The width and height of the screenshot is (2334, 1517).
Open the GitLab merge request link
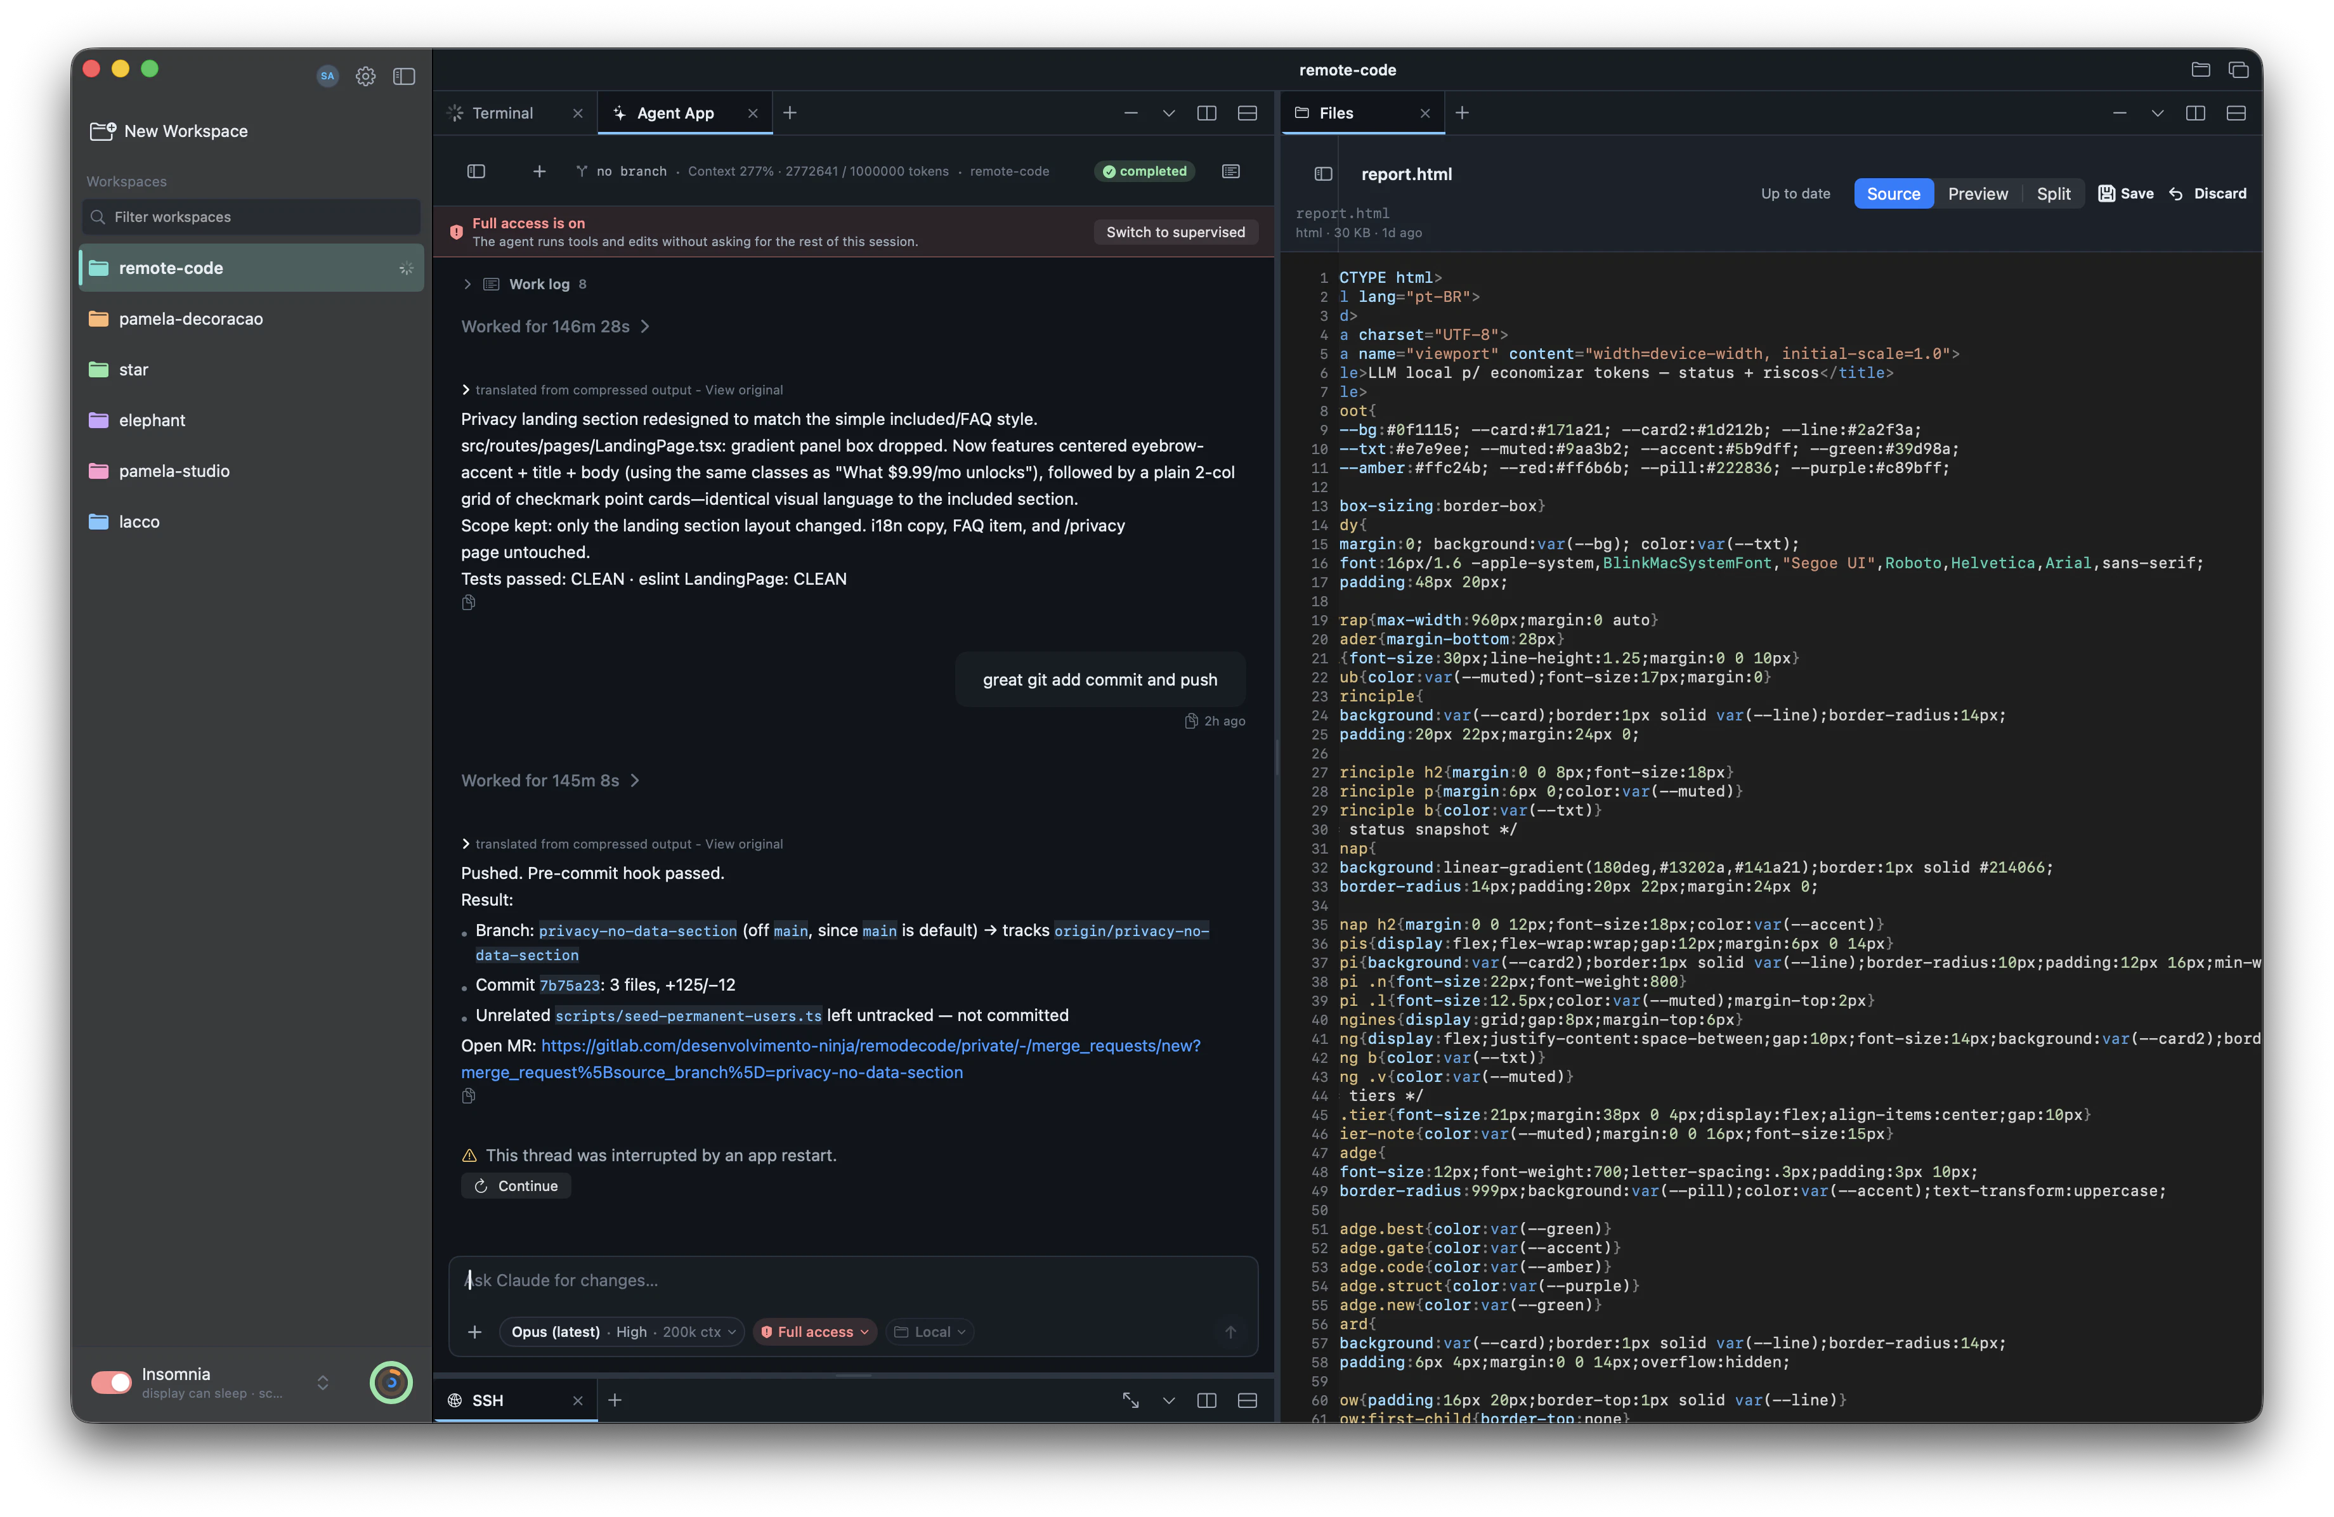click(x=831, y=1059)
